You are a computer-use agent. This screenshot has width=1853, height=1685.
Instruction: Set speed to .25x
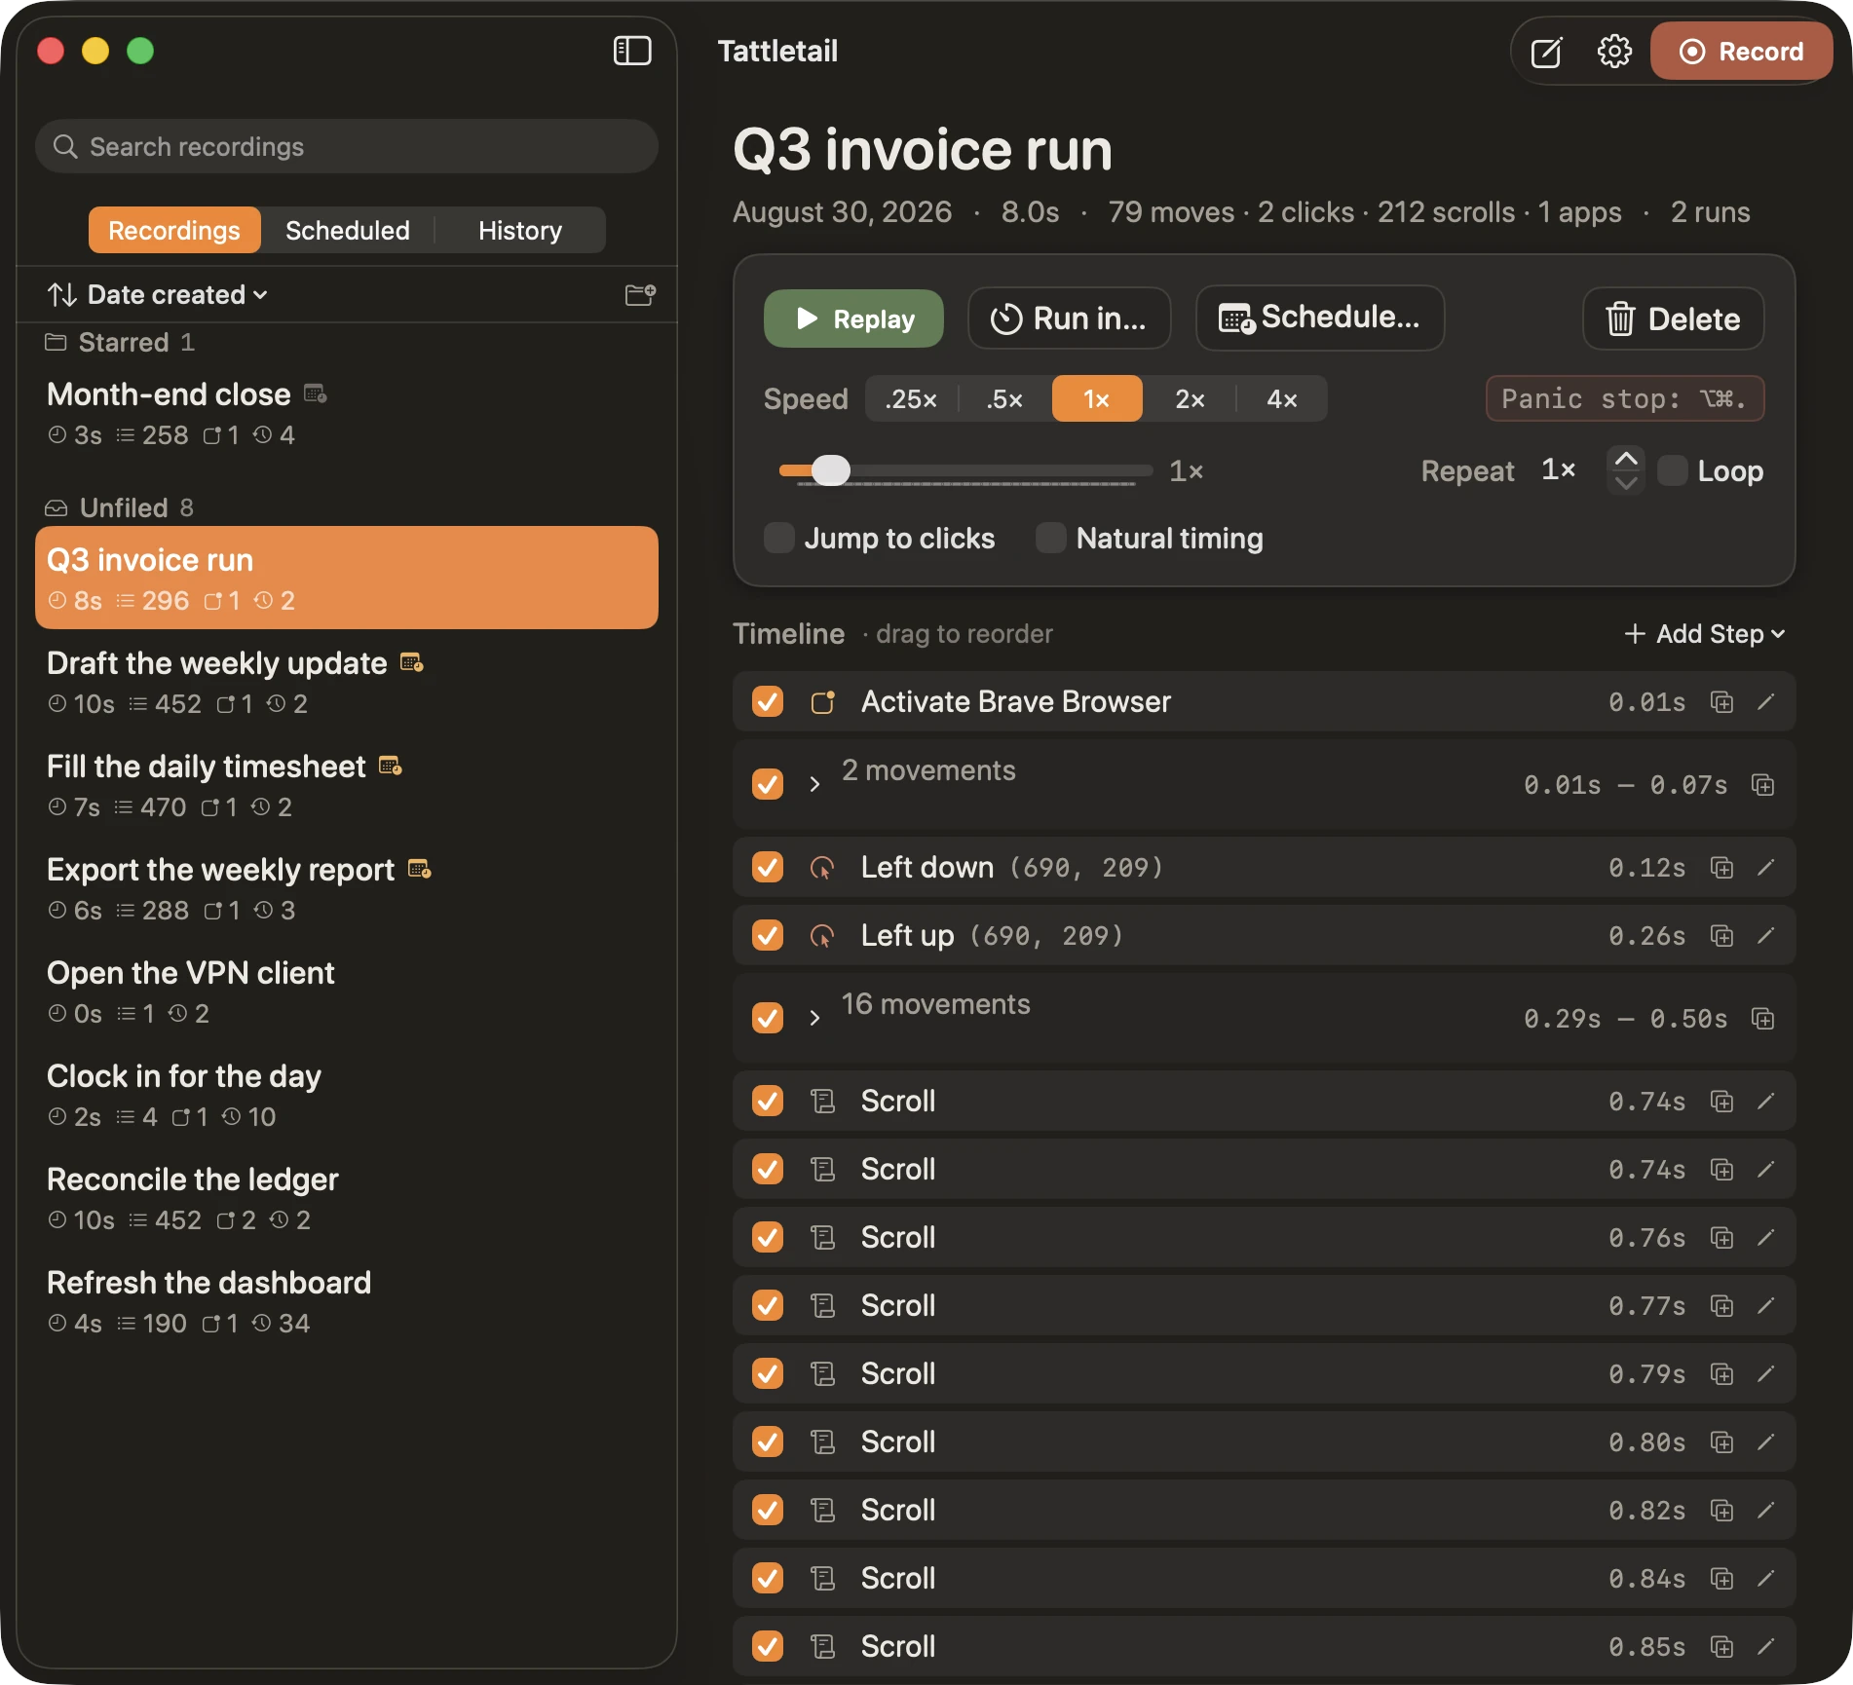click(x=912, y=398)
